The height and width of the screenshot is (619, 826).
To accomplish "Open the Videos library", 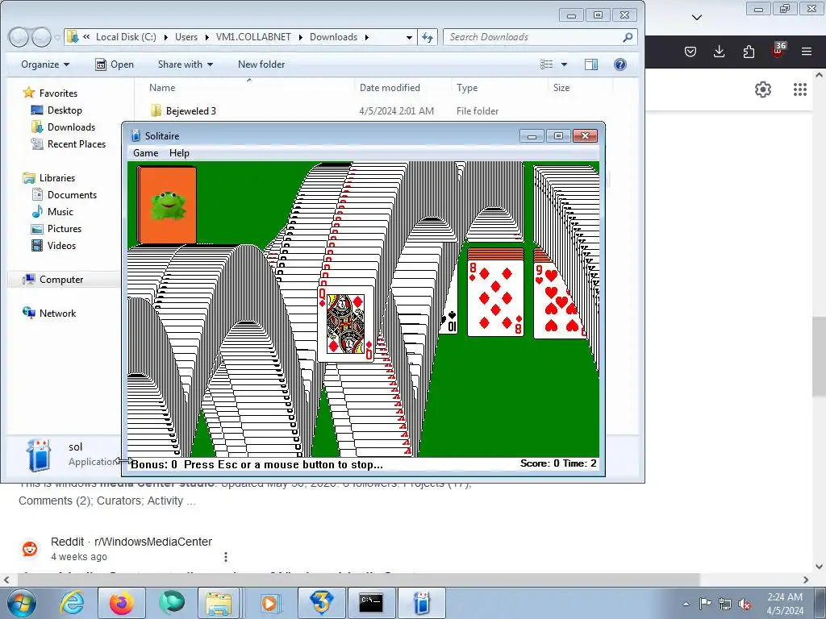I will (x=61, y=245).
